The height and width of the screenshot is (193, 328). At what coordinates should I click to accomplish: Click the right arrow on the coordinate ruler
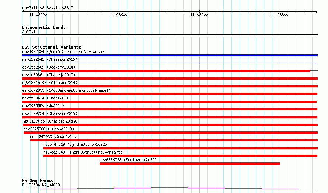point(316,12)
